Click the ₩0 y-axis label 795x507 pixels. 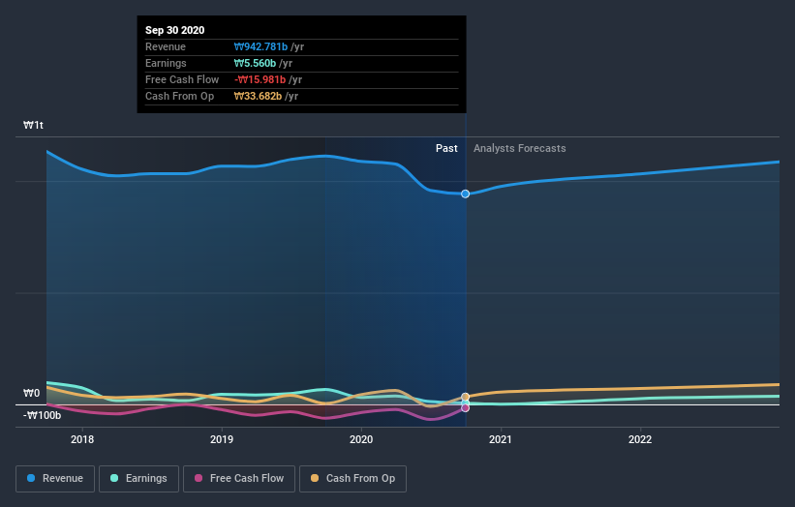point(31,393)
